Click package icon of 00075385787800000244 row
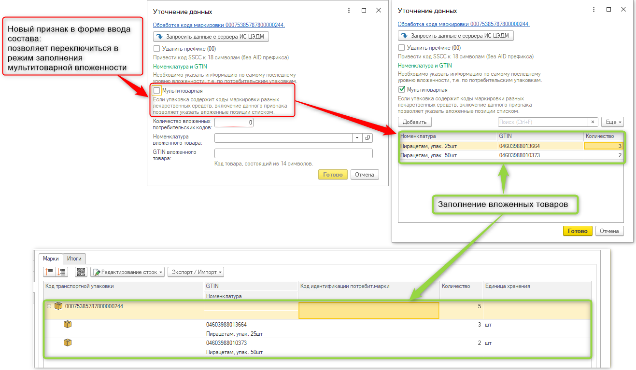This screenshot has height=370, width=636. 58,306
